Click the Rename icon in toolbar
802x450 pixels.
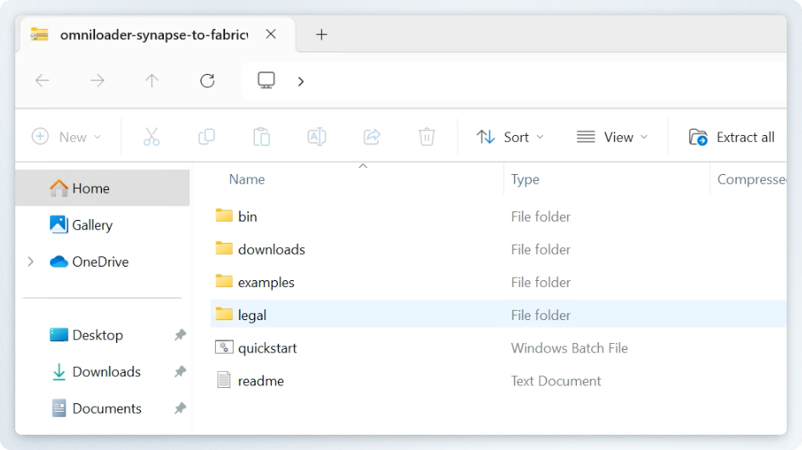click(x=316, y=137)
